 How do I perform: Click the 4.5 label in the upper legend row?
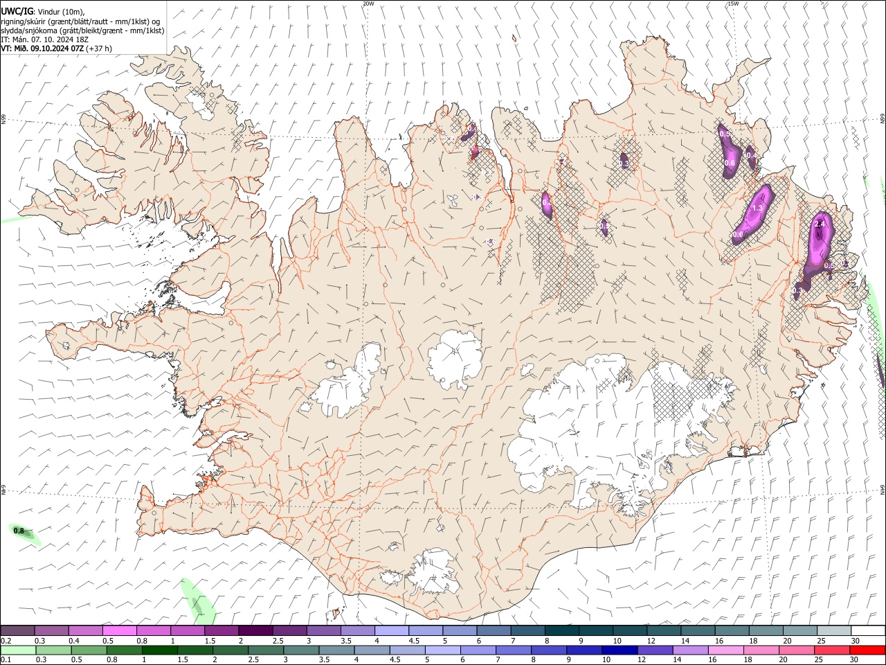tap(414, 641)
